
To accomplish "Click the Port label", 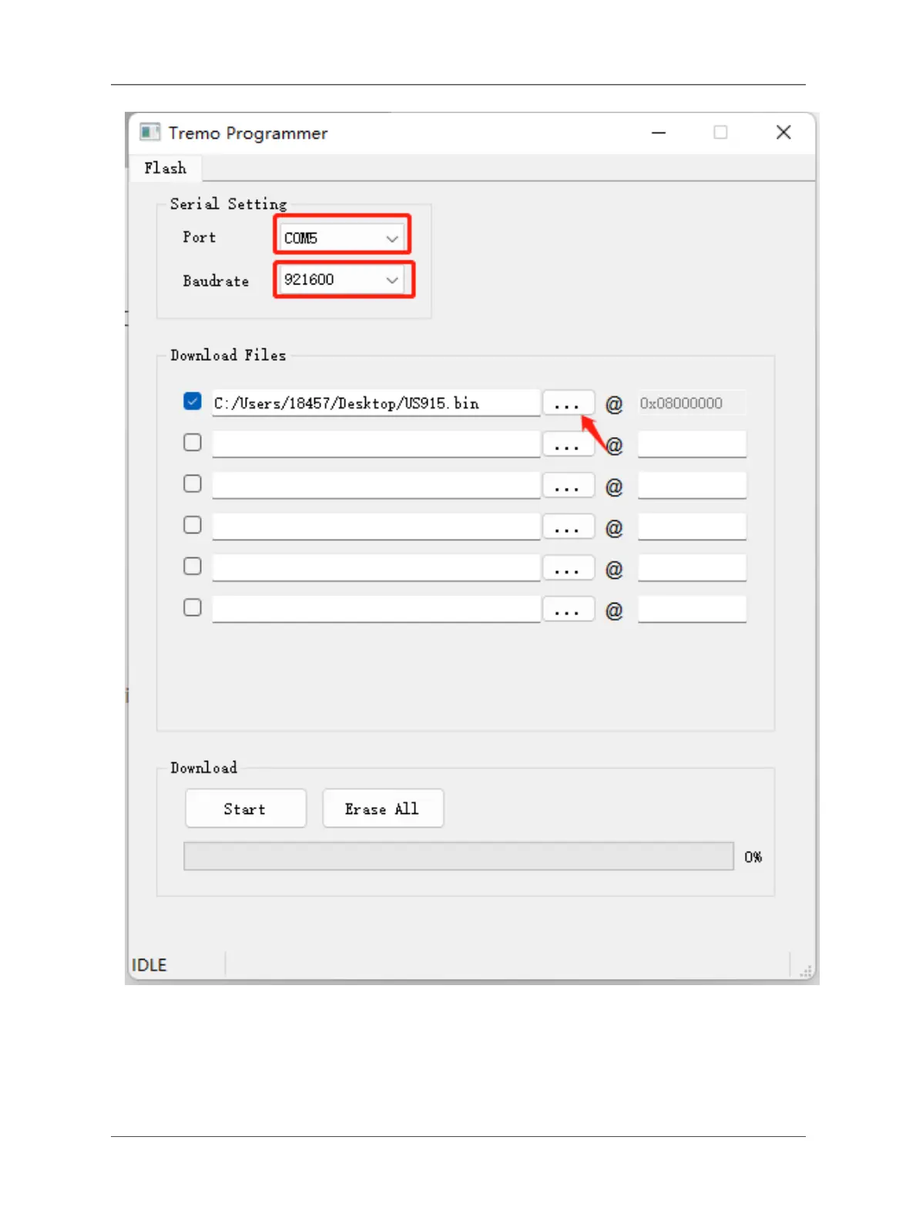I will click(x=200, y=237).
